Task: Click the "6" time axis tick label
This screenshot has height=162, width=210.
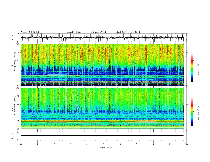Action: pyautogui.click(x=120, y=144)
